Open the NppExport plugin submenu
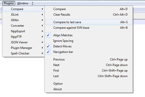 click(23, 31)
